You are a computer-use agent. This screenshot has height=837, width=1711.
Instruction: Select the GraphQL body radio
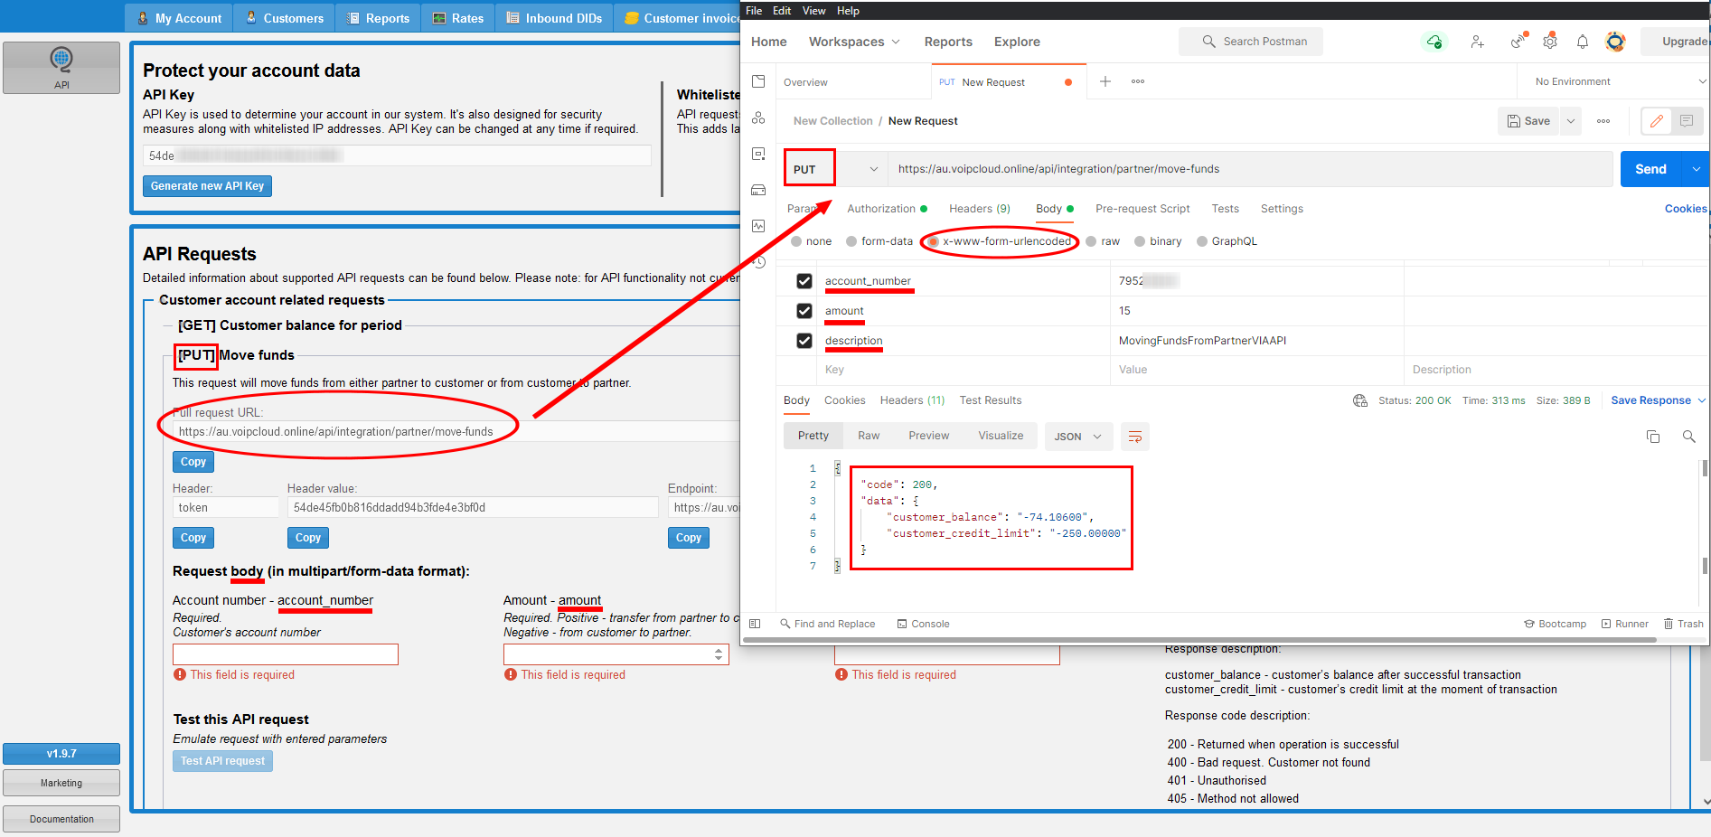click(x=1202, y=241)
